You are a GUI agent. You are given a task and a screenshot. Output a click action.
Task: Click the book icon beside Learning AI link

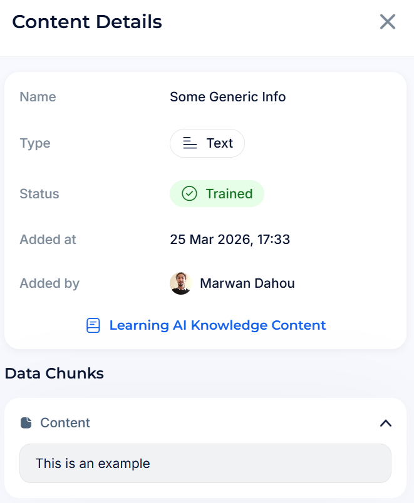[x=93, y=325]
